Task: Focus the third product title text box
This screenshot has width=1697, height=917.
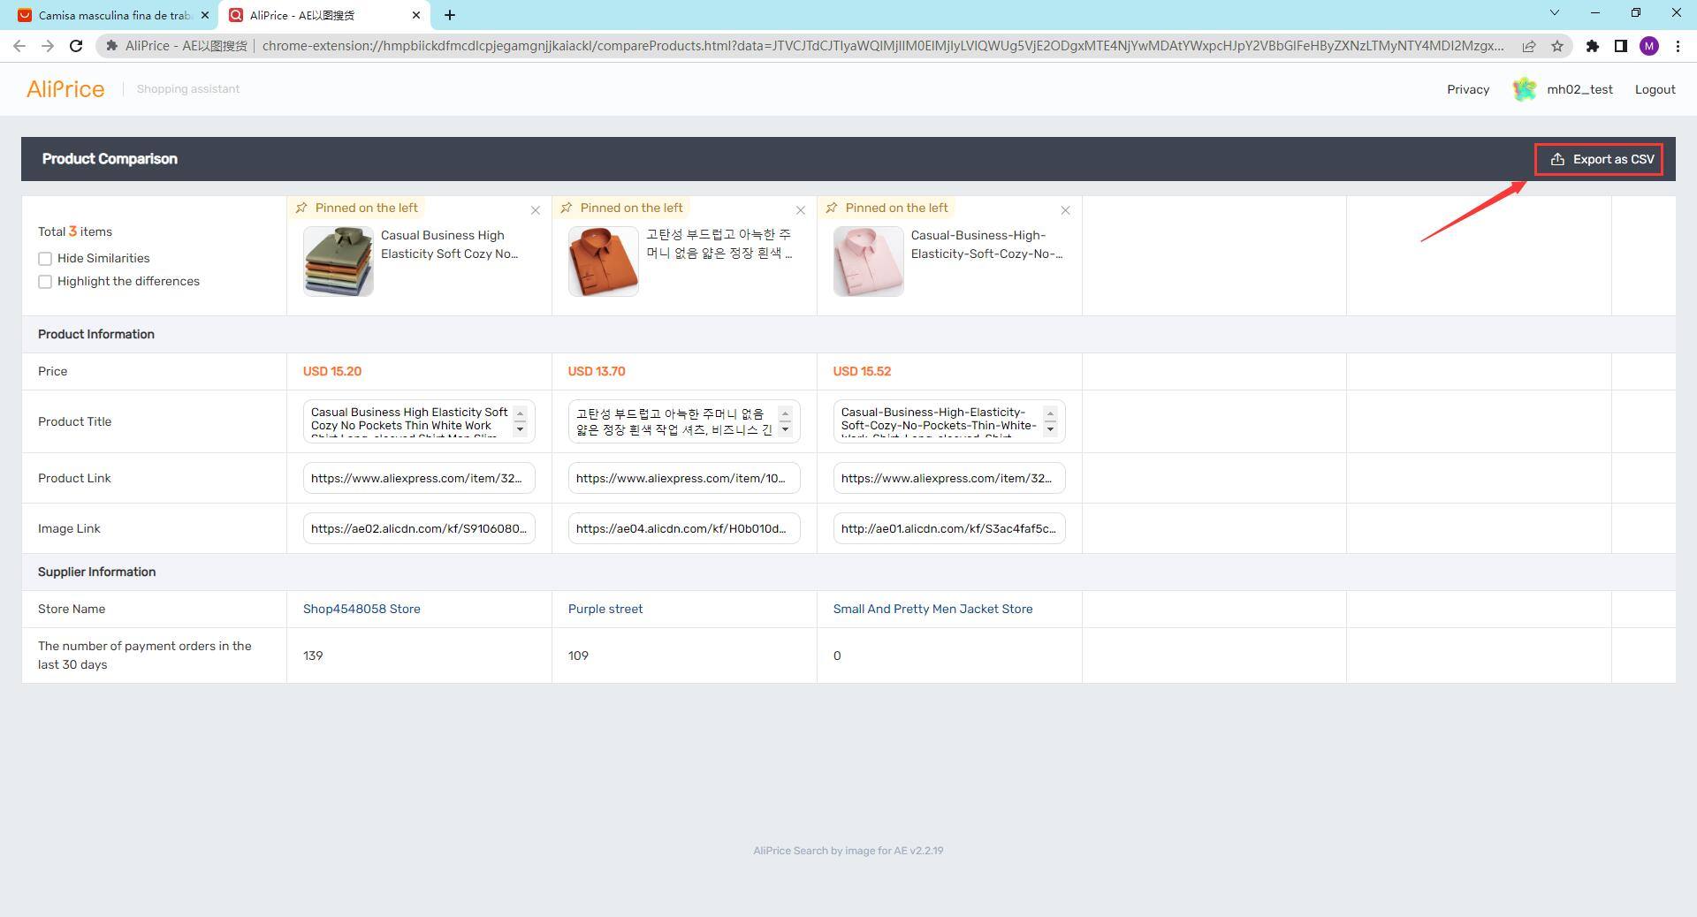Action: tap(949, 421)
